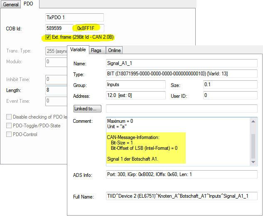The width and height of the screenshot is (263, 216).
Task: Enable Disable checking of PDO length checkbox
Action: [9, 117]
